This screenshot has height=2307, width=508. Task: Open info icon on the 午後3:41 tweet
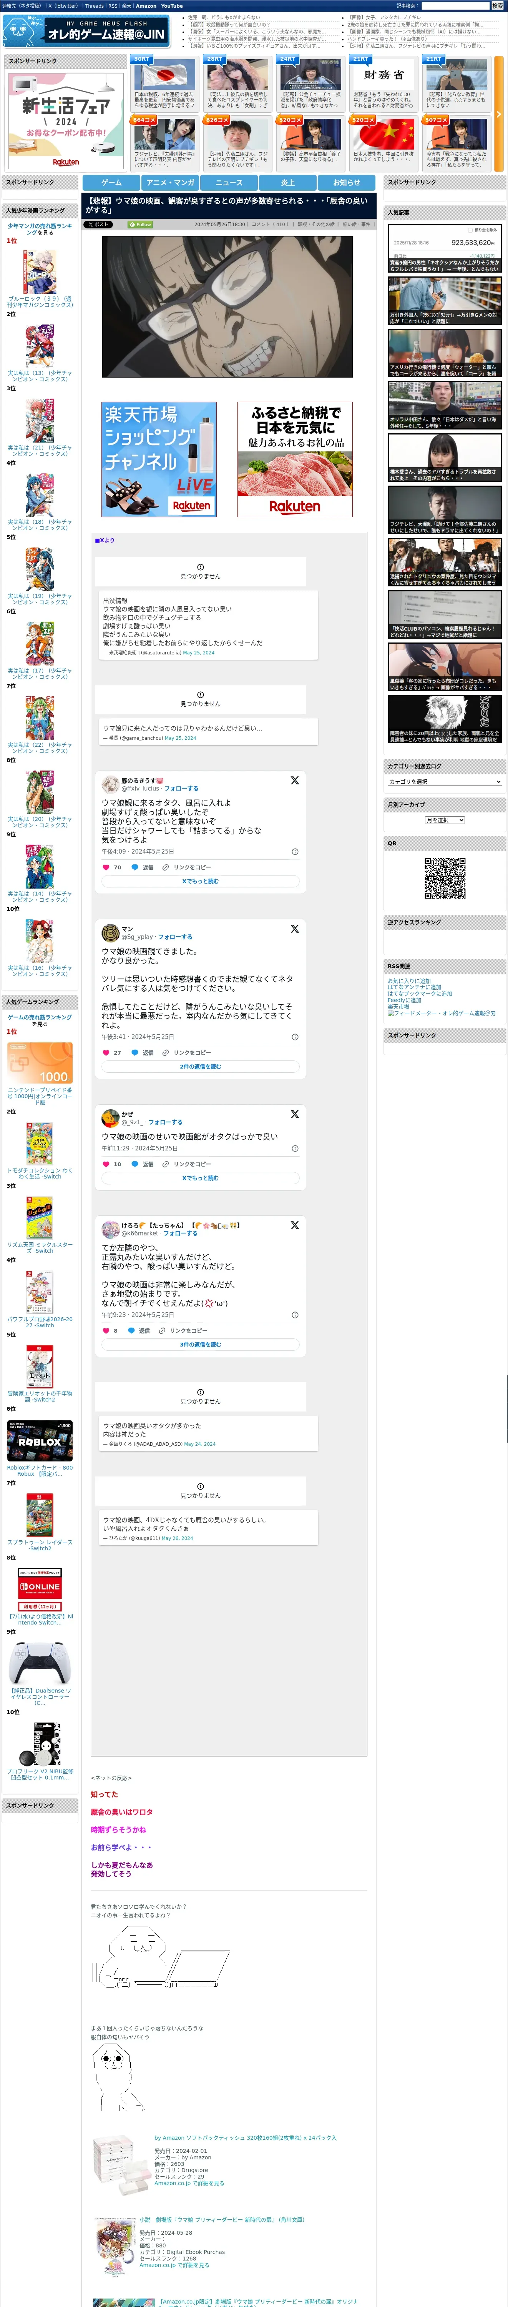pos(295,1037)
